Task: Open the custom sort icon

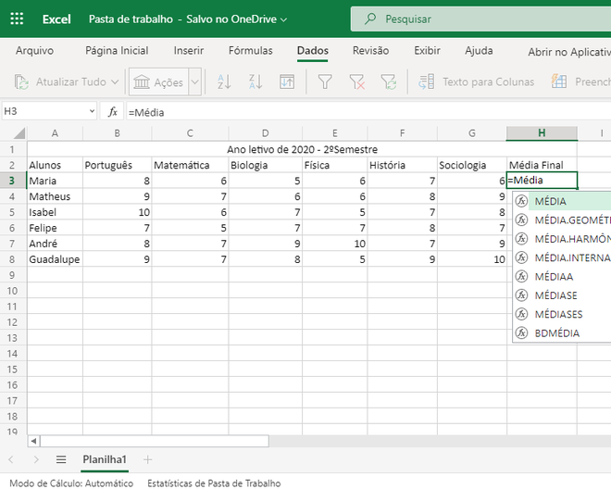Action: coord(287,82)
